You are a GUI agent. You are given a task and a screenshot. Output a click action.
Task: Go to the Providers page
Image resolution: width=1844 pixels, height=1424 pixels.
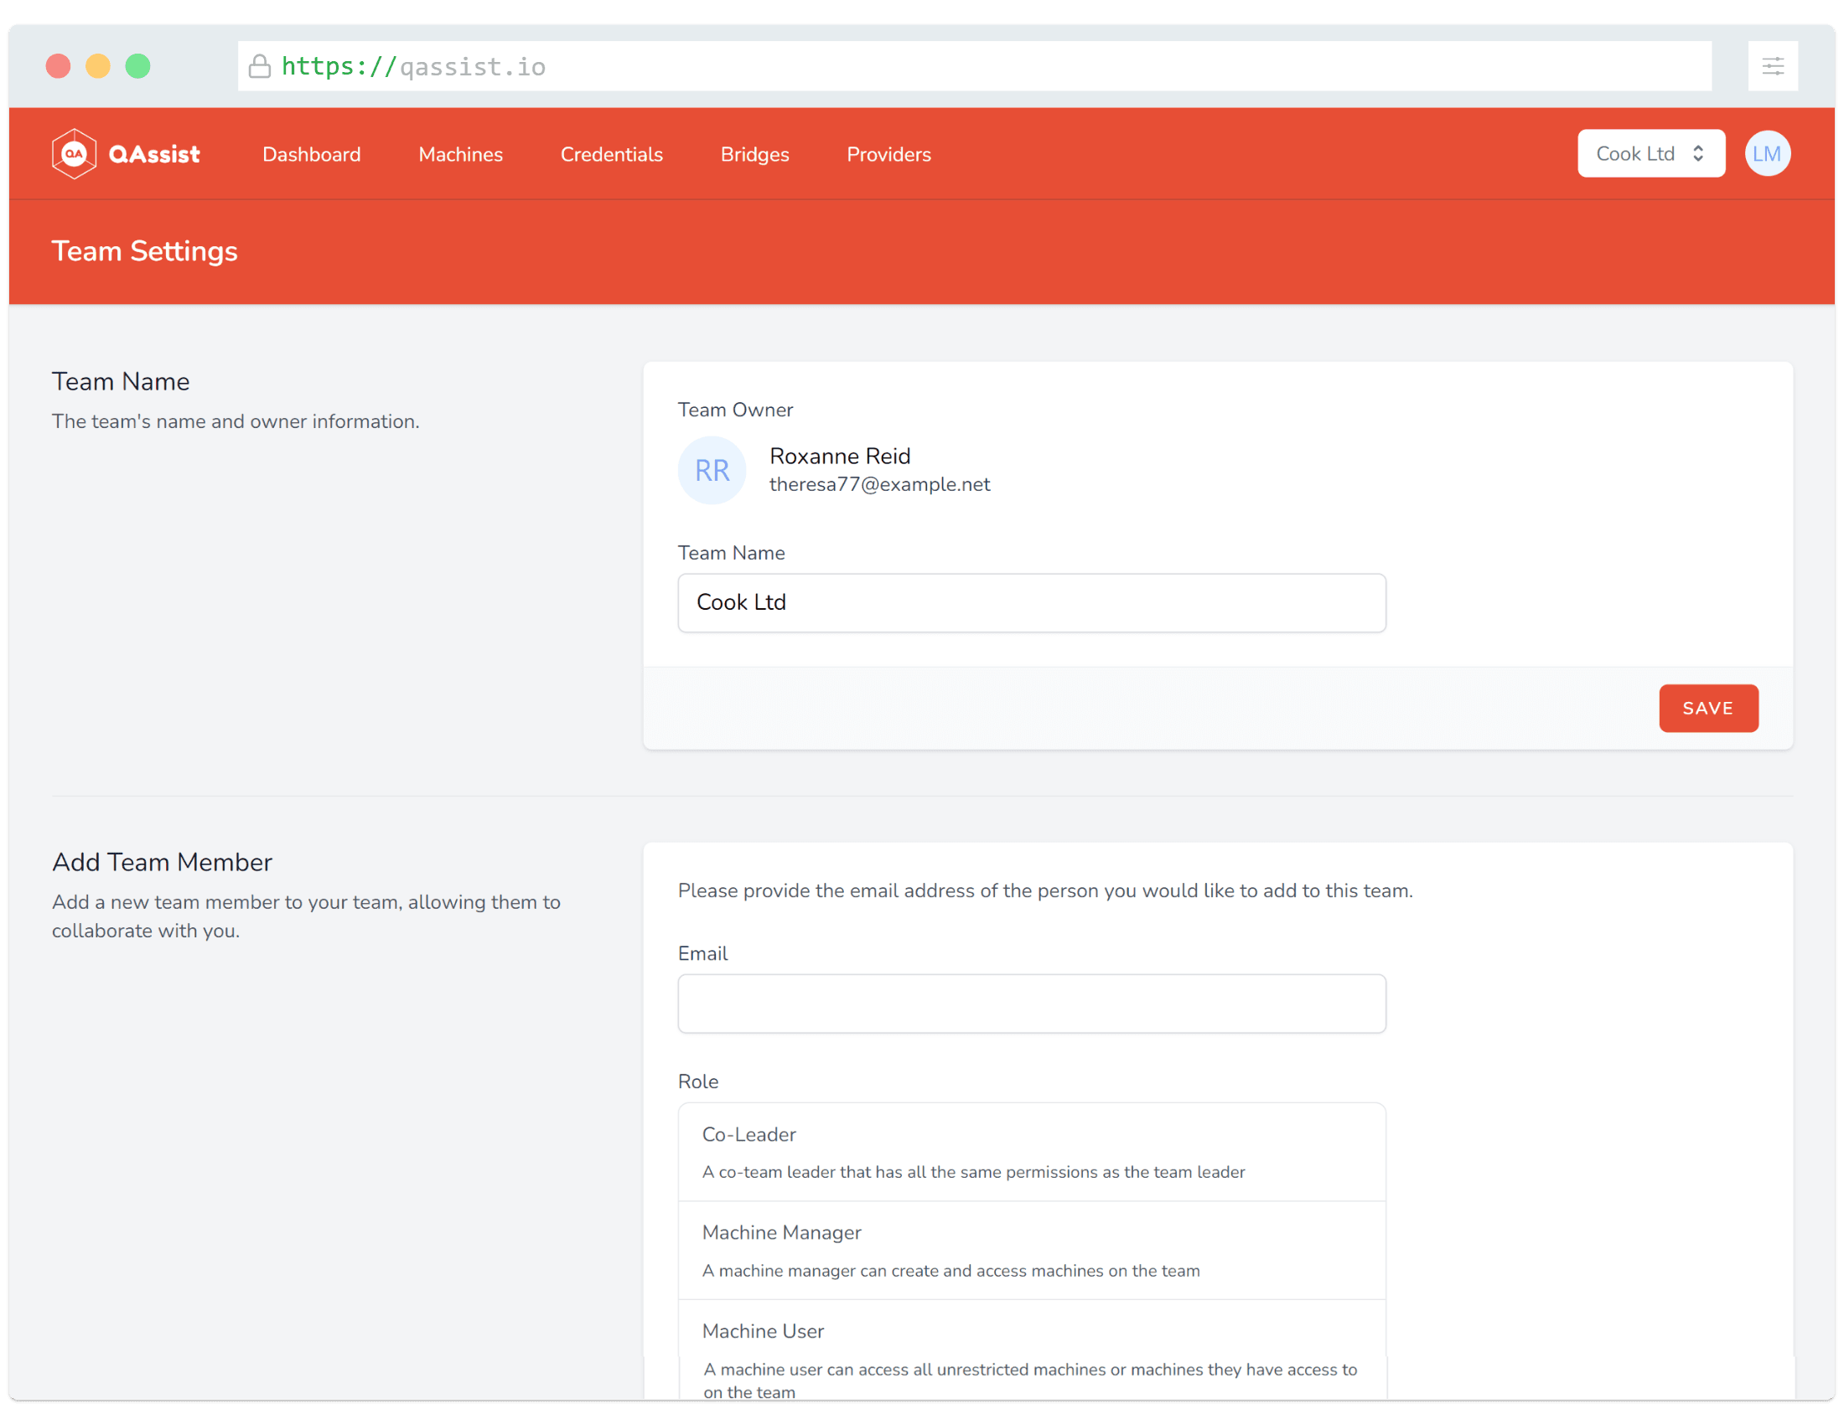(888, 154)
